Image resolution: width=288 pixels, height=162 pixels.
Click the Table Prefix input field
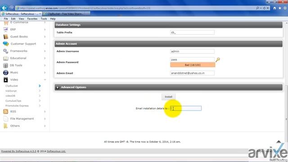pos(192,32)
